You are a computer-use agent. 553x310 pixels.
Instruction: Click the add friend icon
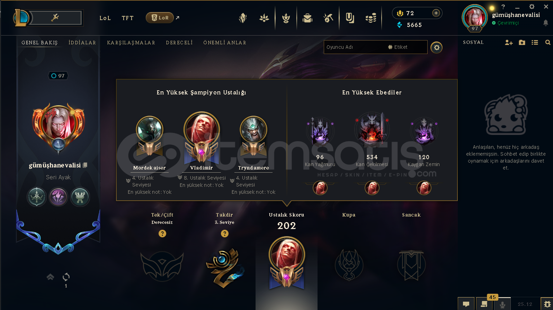tap(509, 43)
